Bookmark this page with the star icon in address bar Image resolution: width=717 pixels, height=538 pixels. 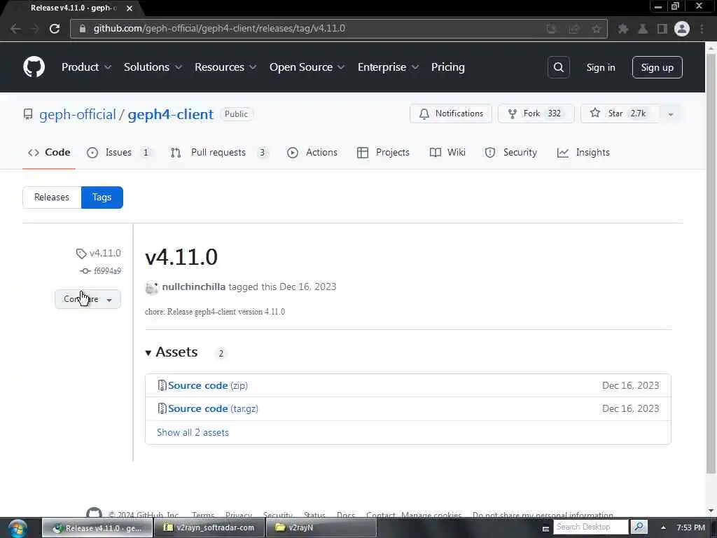(596, 29)
